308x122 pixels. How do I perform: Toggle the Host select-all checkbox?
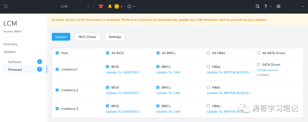tap(57, 53)
